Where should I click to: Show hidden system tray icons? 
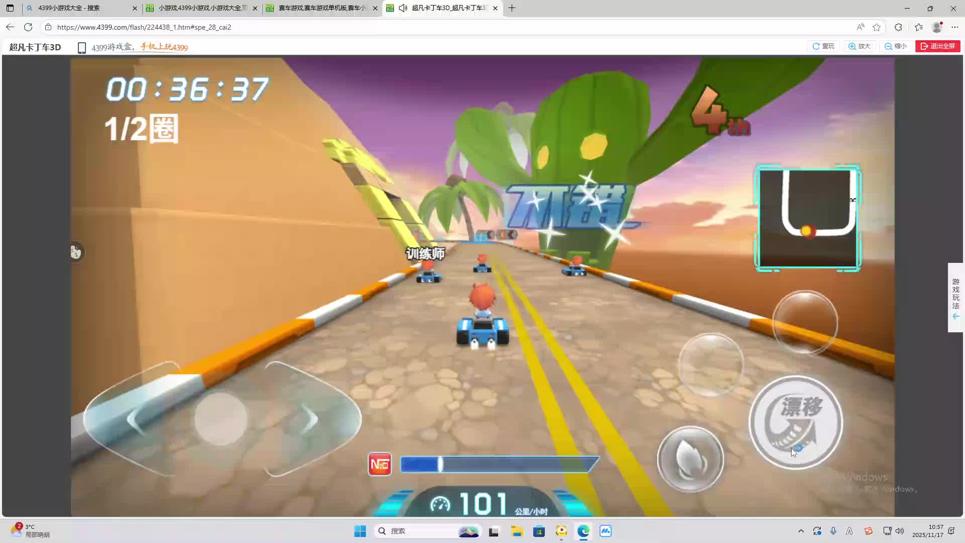(801, 531)
